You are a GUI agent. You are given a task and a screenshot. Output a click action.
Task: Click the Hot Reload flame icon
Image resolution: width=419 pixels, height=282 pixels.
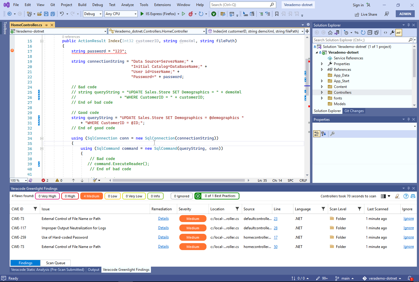click(x=191, y=14)
